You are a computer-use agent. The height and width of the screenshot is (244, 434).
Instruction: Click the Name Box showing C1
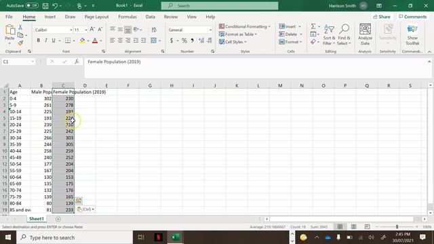(18, 62)
